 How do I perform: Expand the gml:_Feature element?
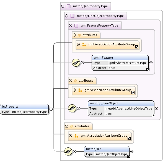151,63
